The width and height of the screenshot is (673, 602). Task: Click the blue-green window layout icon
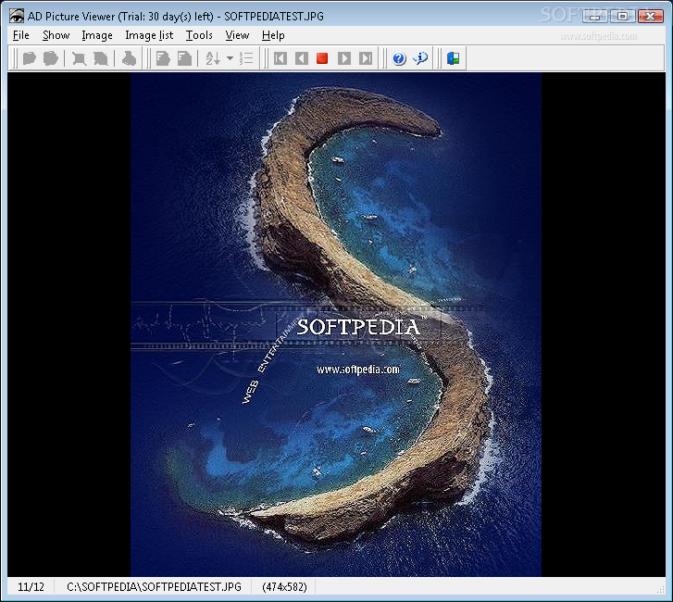tap(454, 58)
